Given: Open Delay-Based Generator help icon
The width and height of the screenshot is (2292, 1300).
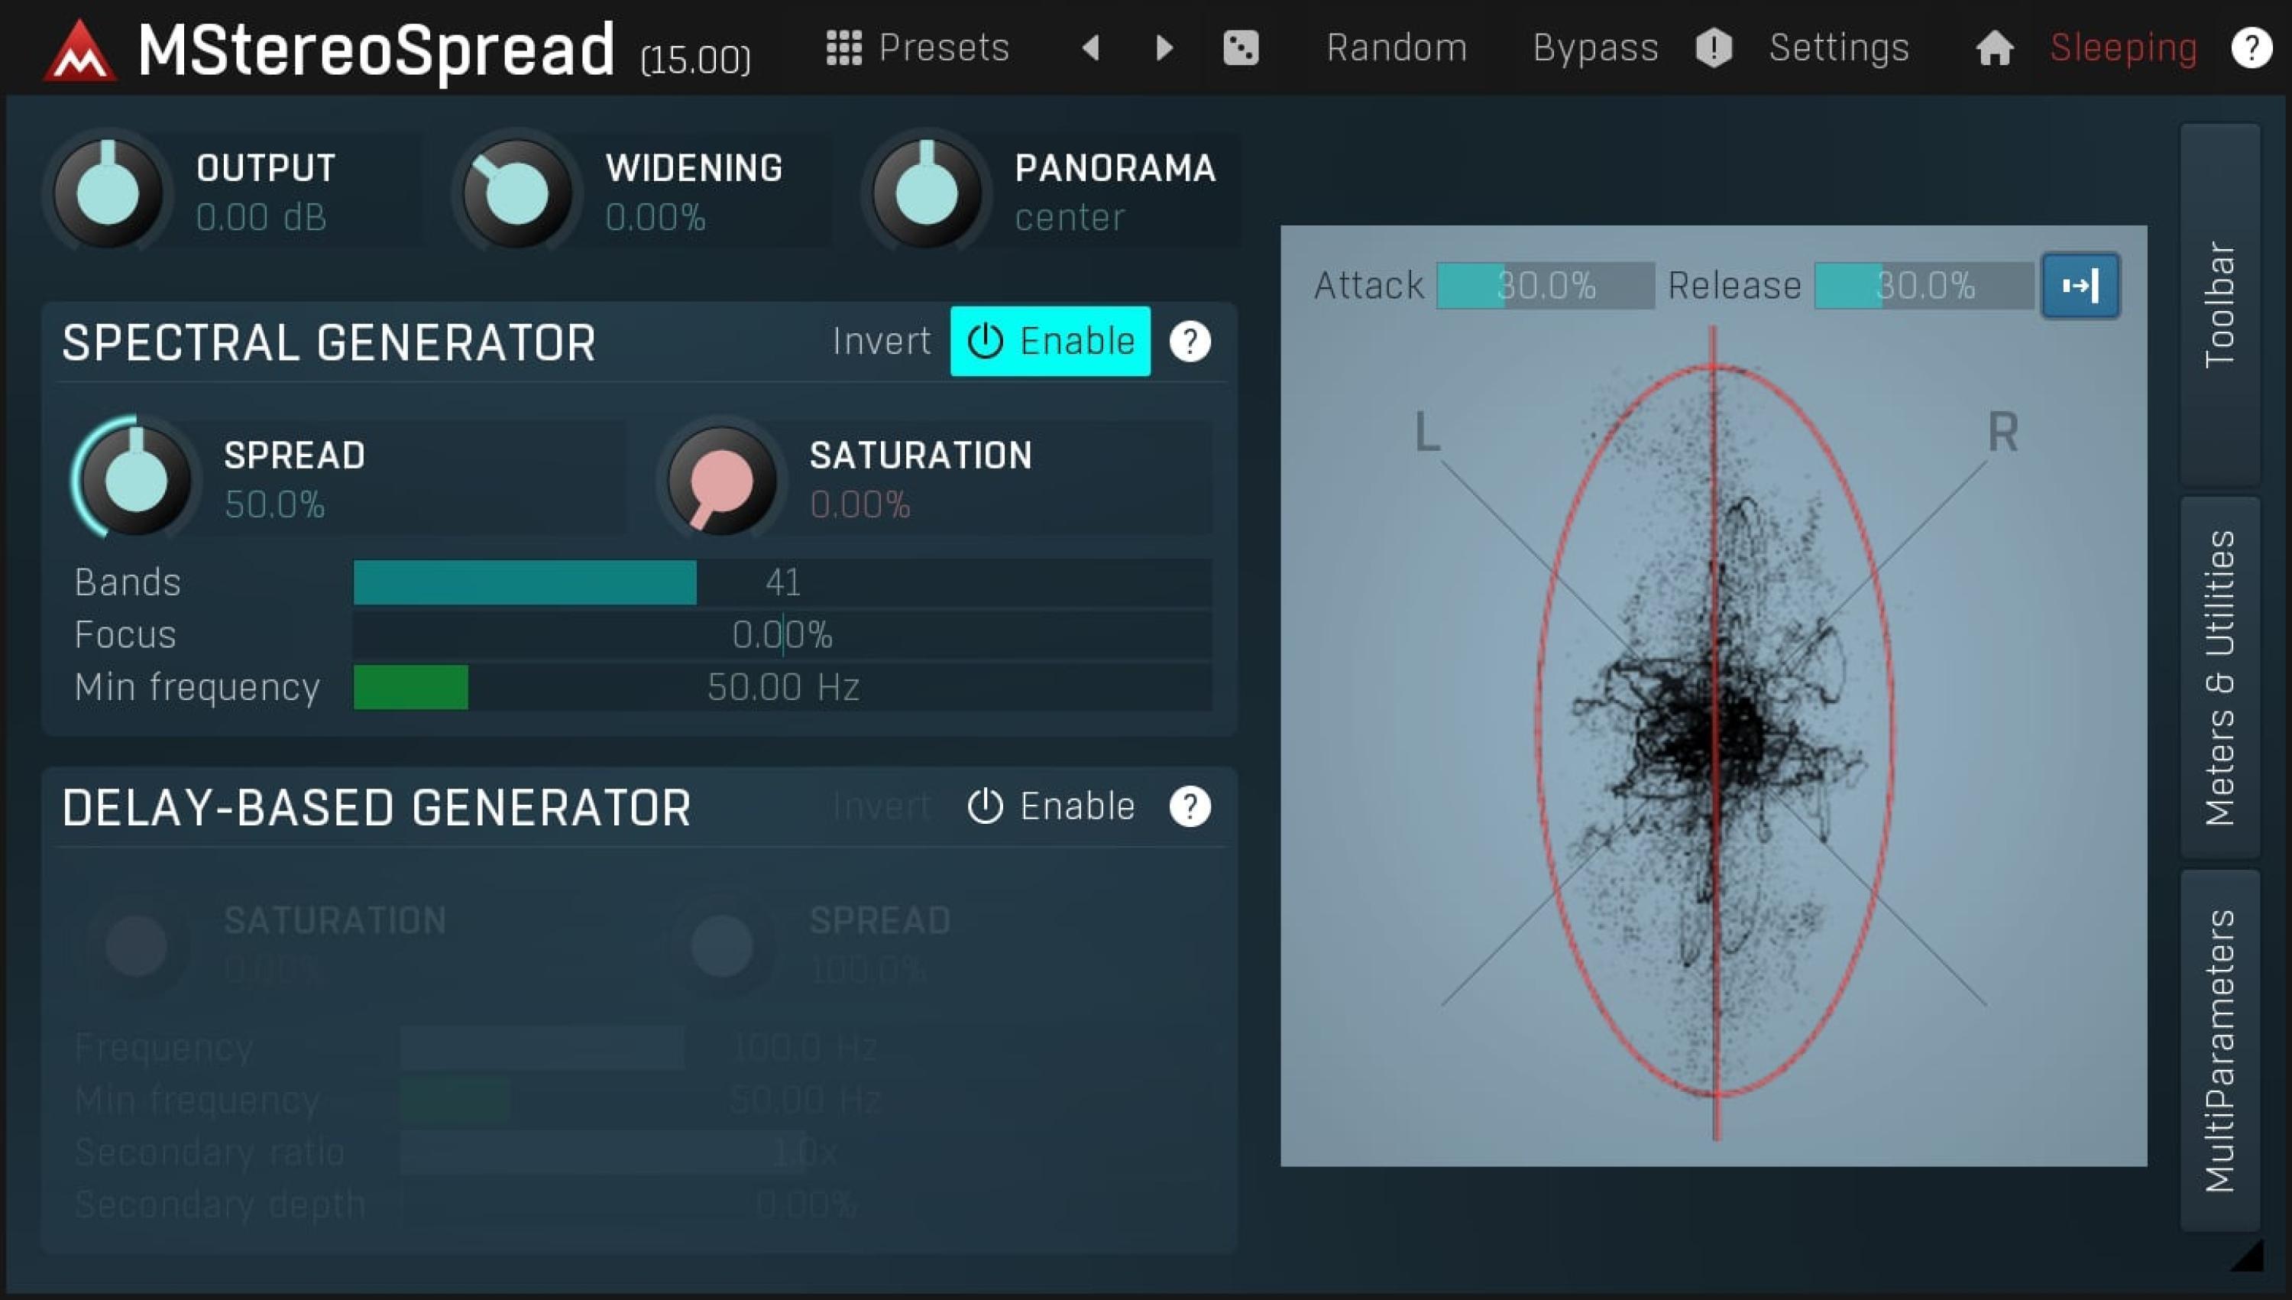Looking at the screenshot, I should pyautogui.click(x=1189, y=806).
